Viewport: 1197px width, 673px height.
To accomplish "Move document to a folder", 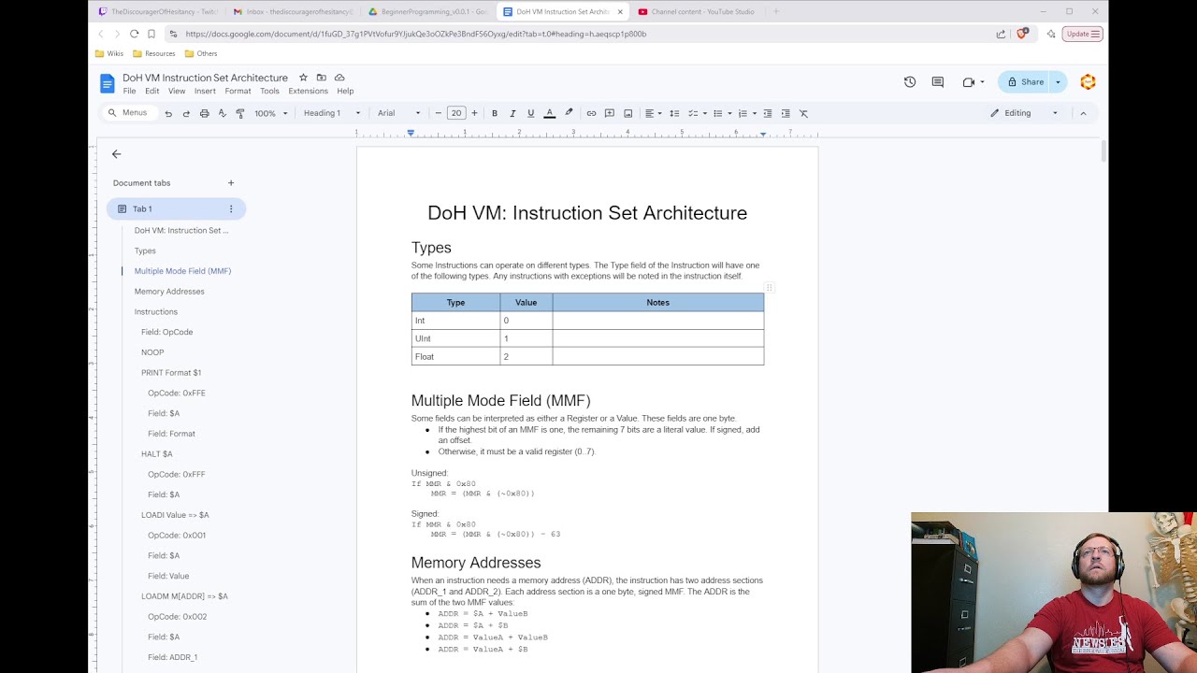I will coord(321,78).
